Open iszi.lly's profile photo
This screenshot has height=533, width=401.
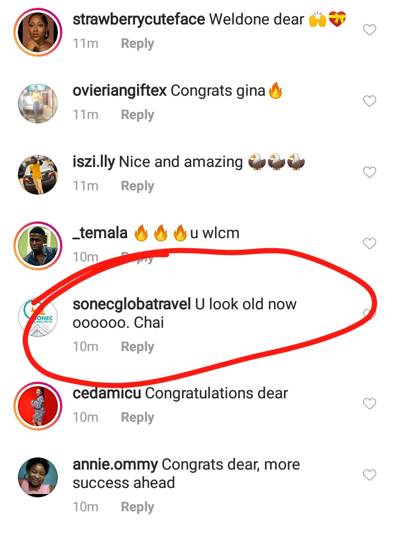(x=38, y=175)
